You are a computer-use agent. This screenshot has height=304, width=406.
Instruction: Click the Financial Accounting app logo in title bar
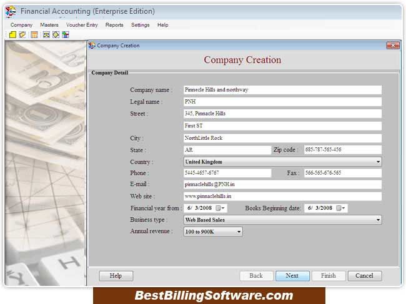pos(11,11)
